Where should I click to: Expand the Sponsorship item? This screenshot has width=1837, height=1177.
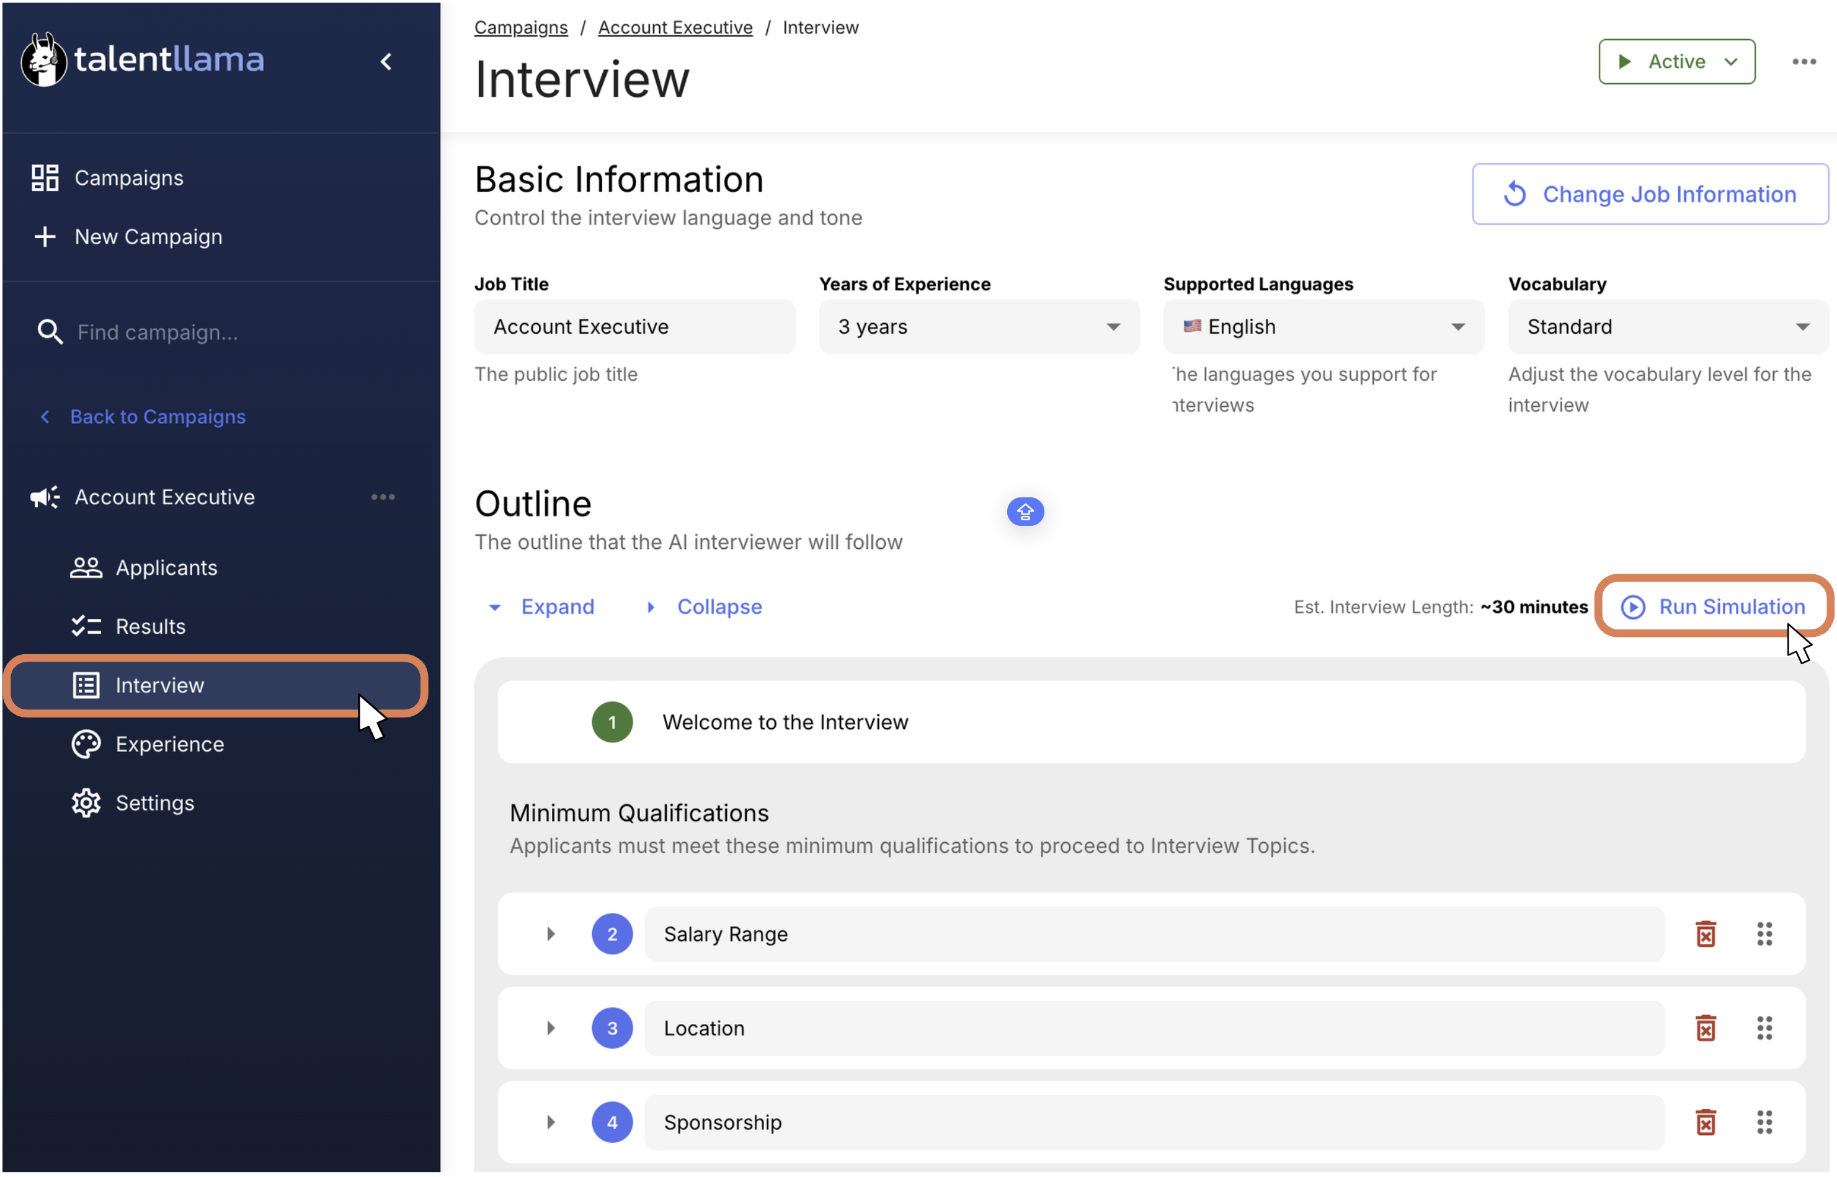[550, 1122]
